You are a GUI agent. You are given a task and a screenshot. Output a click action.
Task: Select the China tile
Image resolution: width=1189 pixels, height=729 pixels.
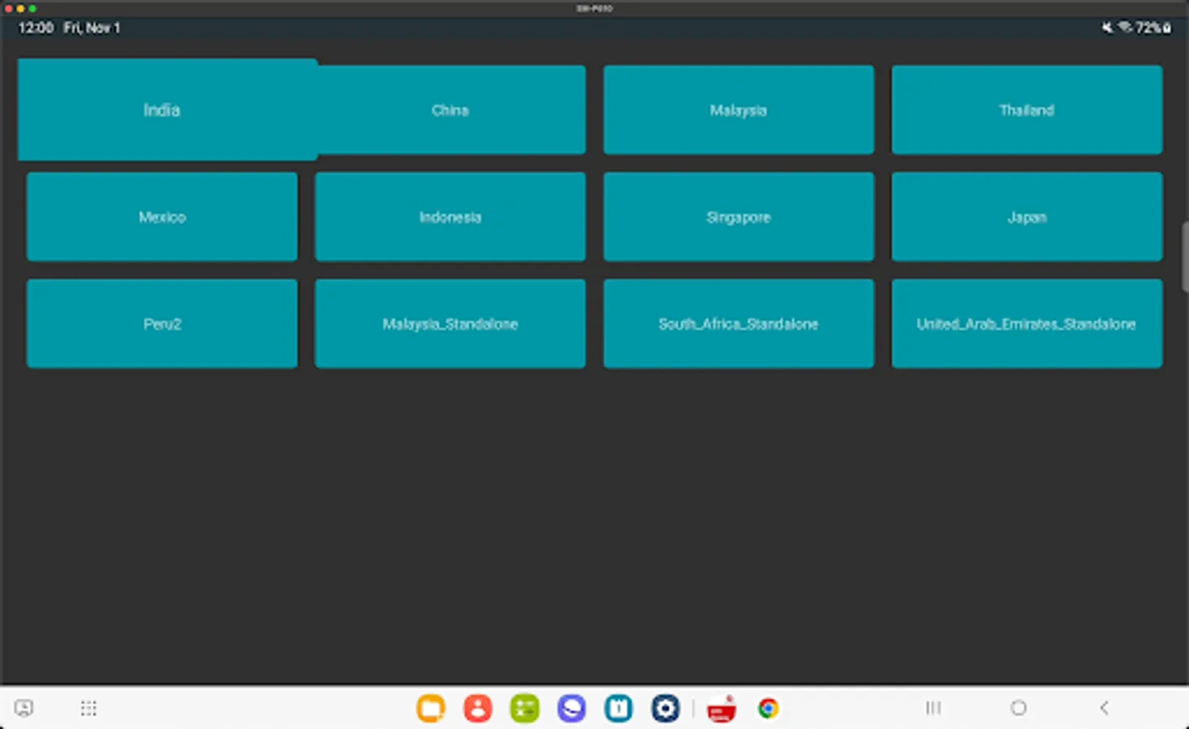[450, 110]
